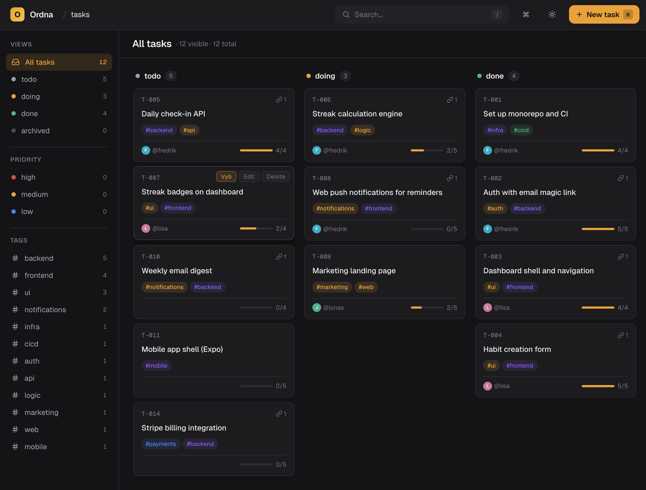This screenshot has width=646, height=490.
Task: Collapse the TAGS section header
Action: (x=19, y=240)
